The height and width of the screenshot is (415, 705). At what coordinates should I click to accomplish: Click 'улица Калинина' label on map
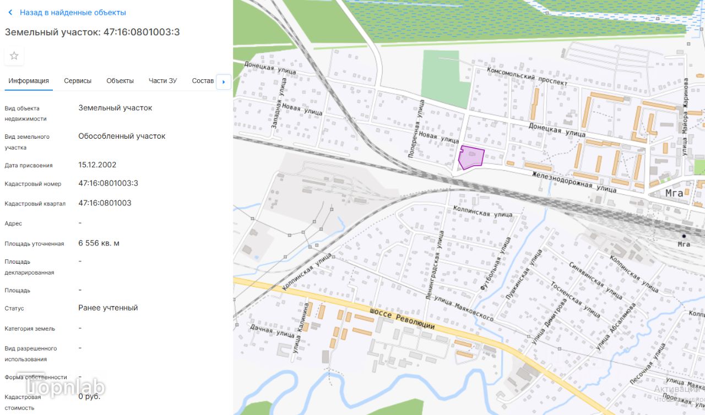(300, 329)
